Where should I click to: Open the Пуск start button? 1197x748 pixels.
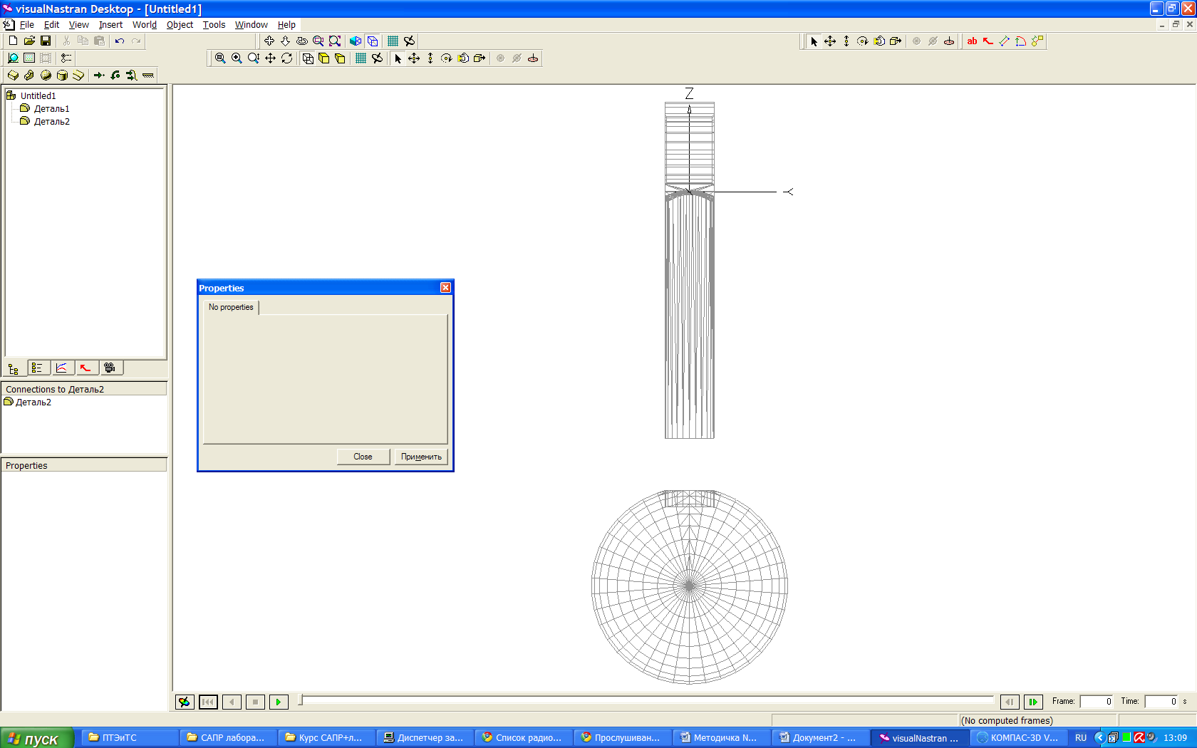(x=37, y=738)
